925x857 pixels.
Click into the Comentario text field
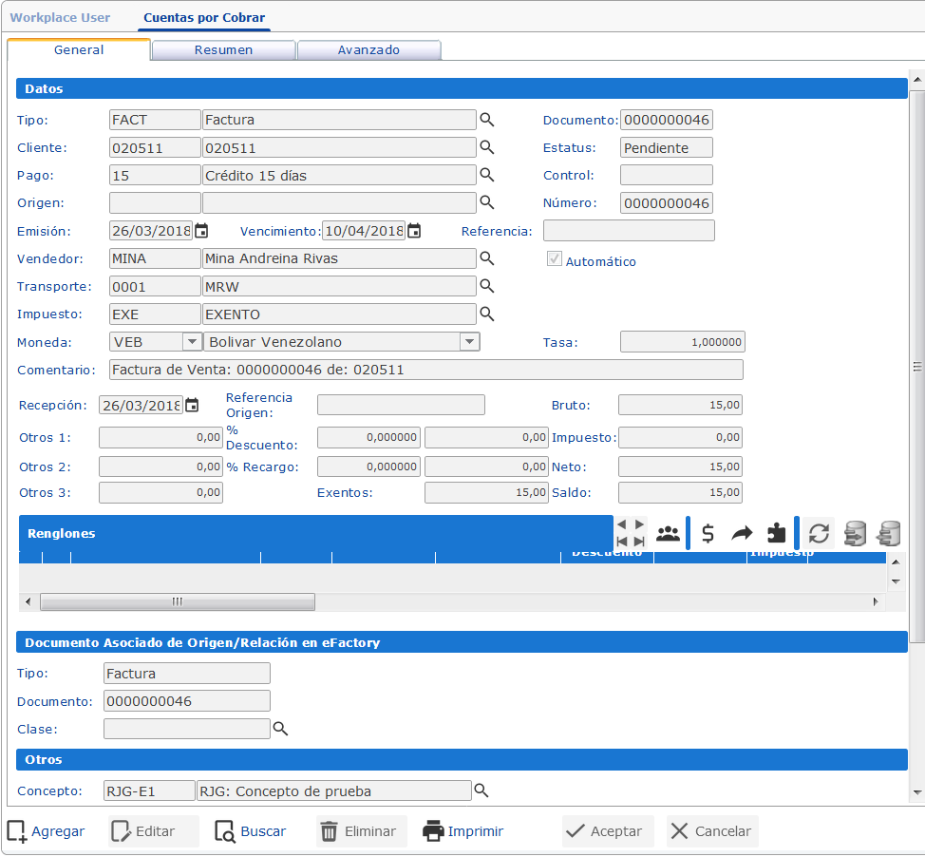(425, 370)
